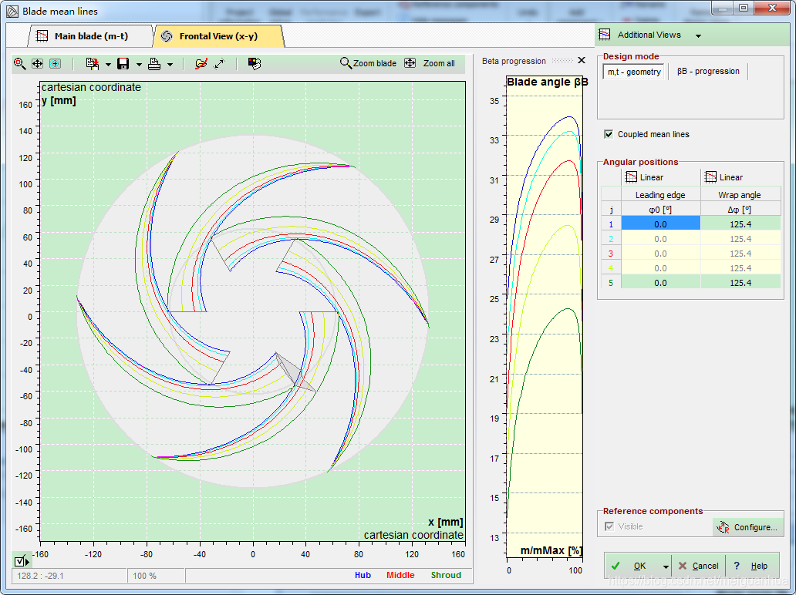Click the save diagram floppy icon
Viewport: 796px width, 595px height.
(x=123, y=63)
